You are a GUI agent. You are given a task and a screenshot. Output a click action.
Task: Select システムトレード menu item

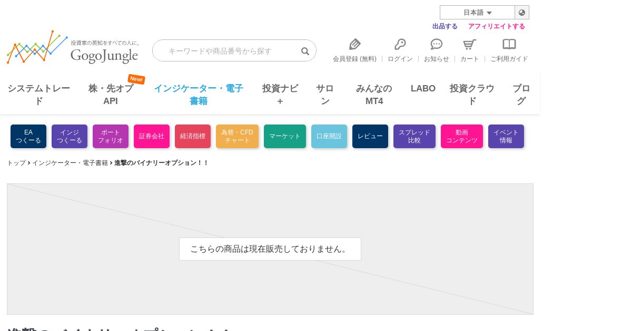pos(39,95)
